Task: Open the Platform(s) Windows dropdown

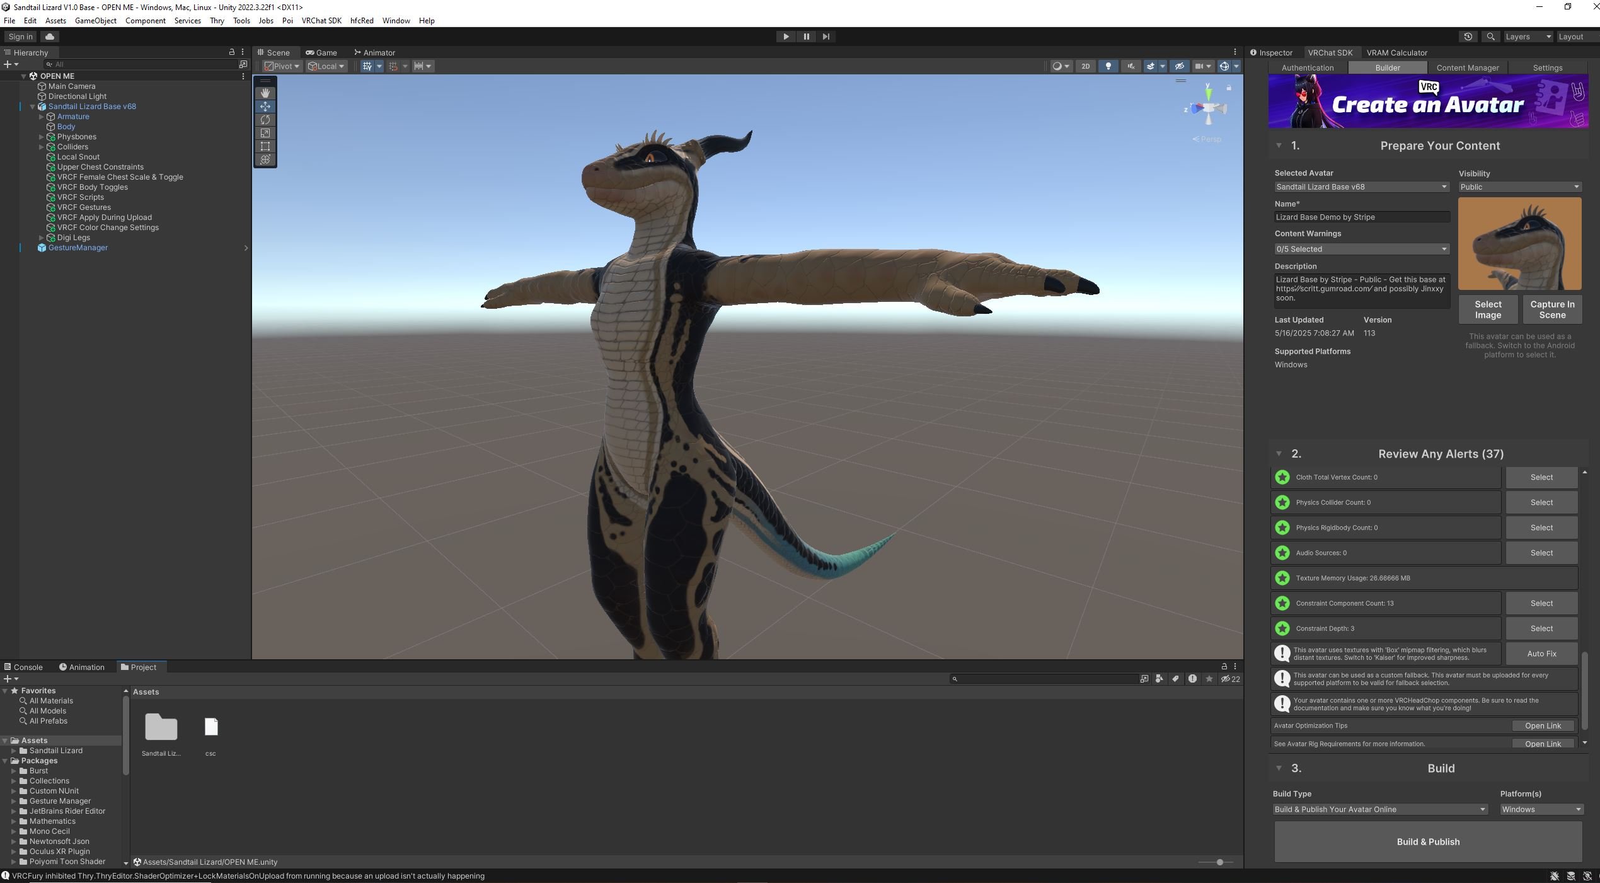Action: click(1541, 809)
